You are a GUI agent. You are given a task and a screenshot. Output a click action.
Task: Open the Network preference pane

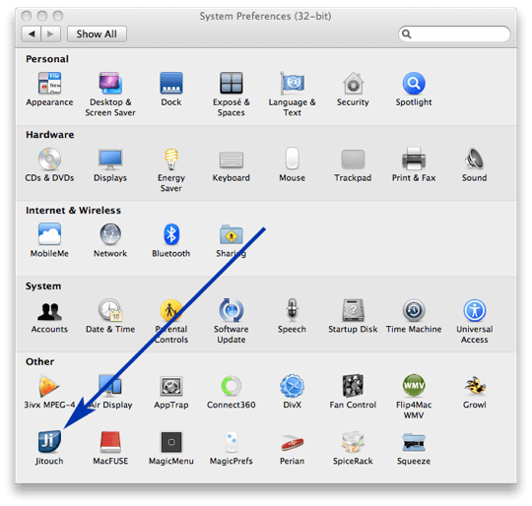pyautogui.click(x=110, y=240)
